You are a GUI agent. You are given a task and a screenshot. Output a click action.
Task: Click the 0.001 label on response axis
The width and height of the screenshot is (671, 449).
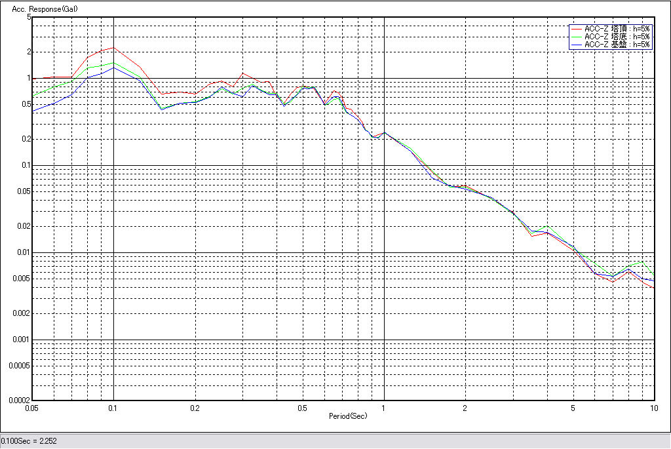pyautogui.click(x=23, y=340)
